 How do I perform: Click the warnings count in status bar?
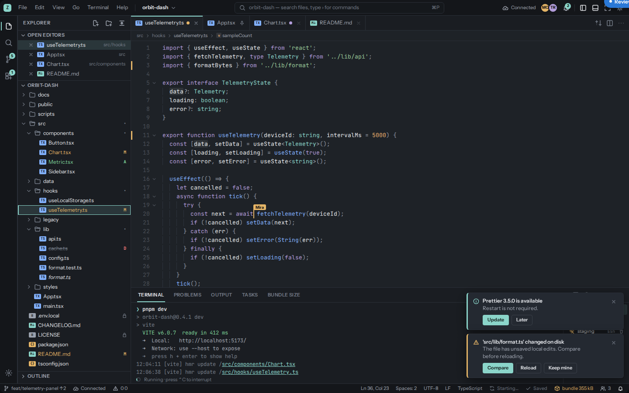[121, 388]
